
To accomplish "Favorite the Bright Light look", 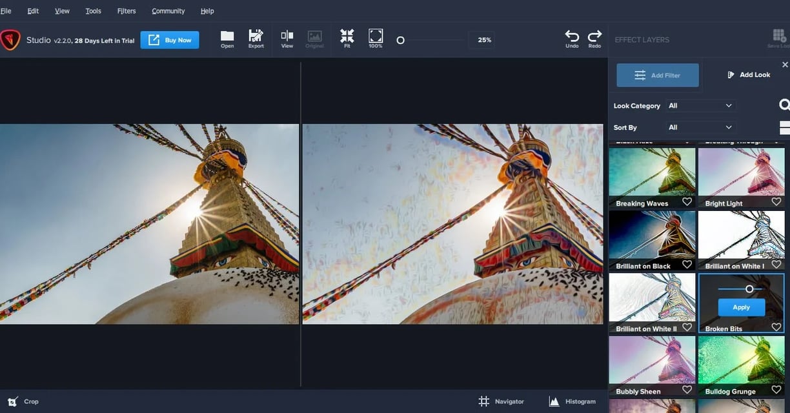I will 776,202.
